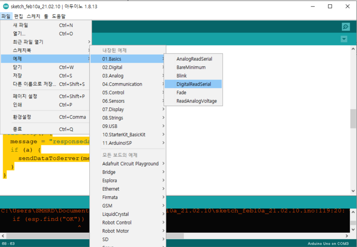Click the 'if (a) {' code line
Screen dimensions: 357x247
[x=26, y=150]
